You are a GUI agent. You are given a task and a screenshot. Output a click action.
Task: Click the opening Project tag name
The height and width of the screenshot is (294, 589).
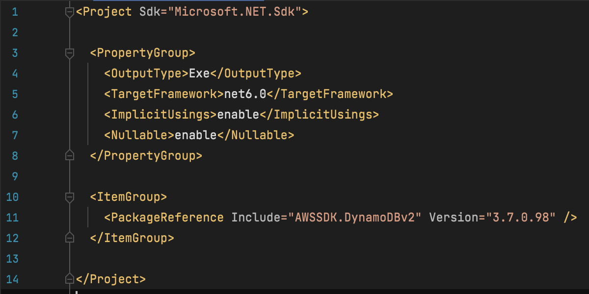click(107, 12)
